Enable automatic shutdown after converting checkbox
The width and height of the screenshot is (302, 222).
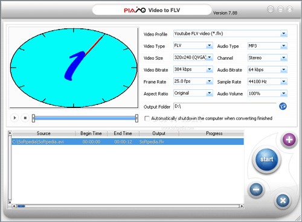click(x=147, y=118)
